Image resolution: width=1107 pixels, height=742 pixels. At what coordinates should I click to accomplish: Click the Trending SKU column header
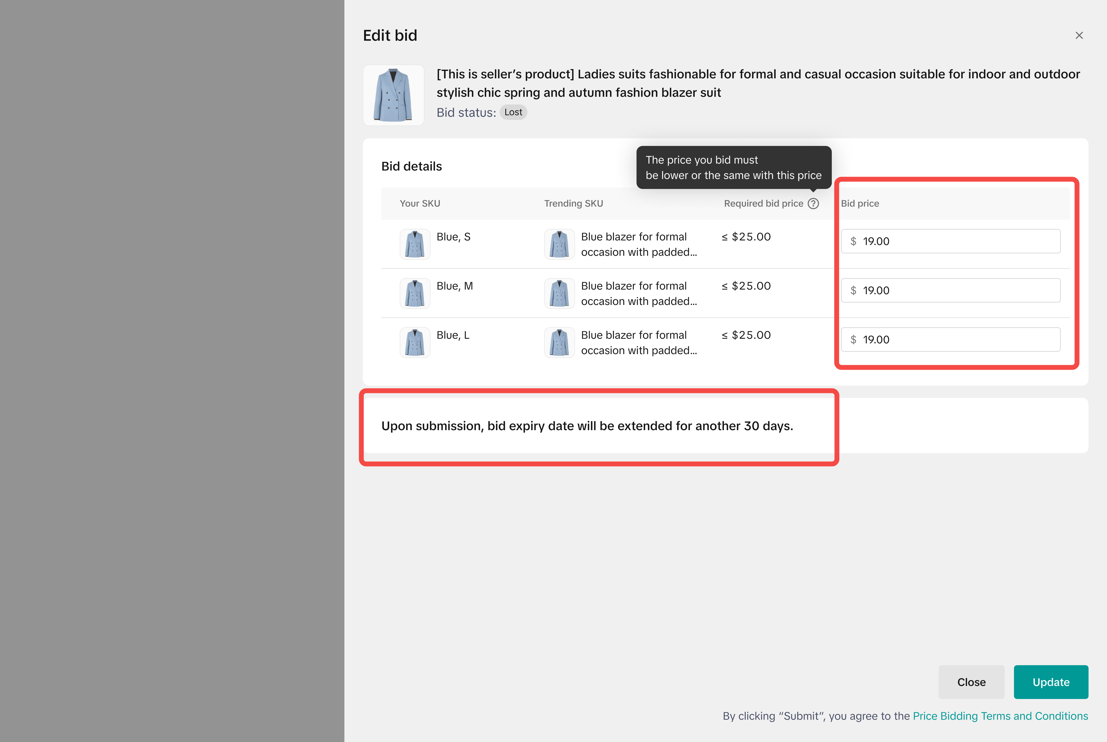[x=573, y=204]
